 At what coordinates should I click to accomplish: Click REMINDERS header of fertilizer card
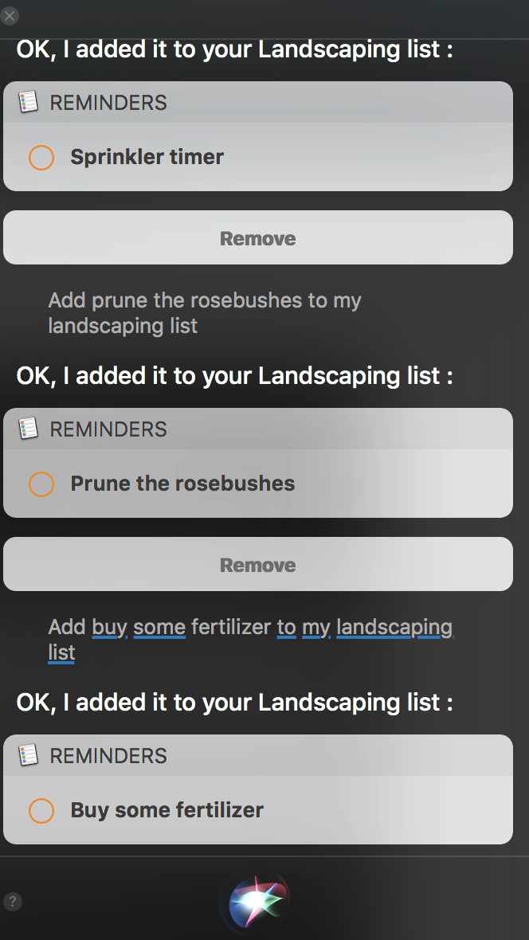pyautogui.click(x=108, y=756)
